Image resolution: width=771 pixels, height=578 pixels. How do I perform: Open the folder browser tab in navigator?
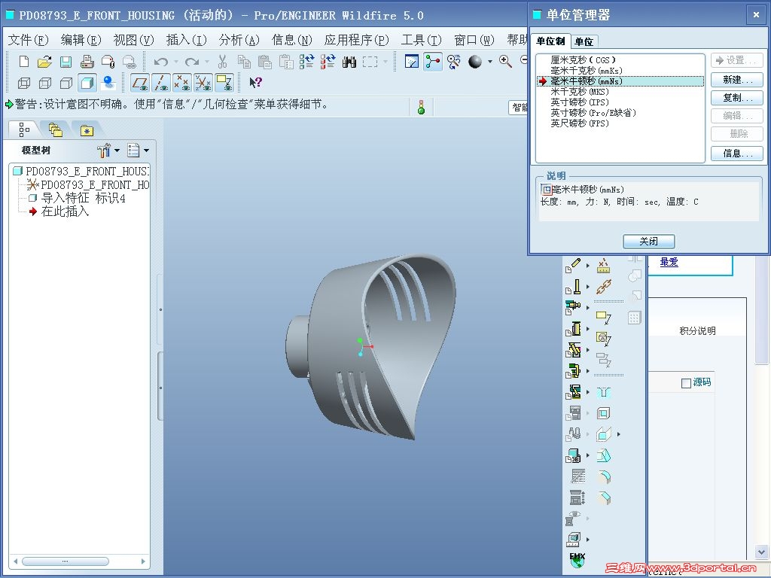[56, 129]
